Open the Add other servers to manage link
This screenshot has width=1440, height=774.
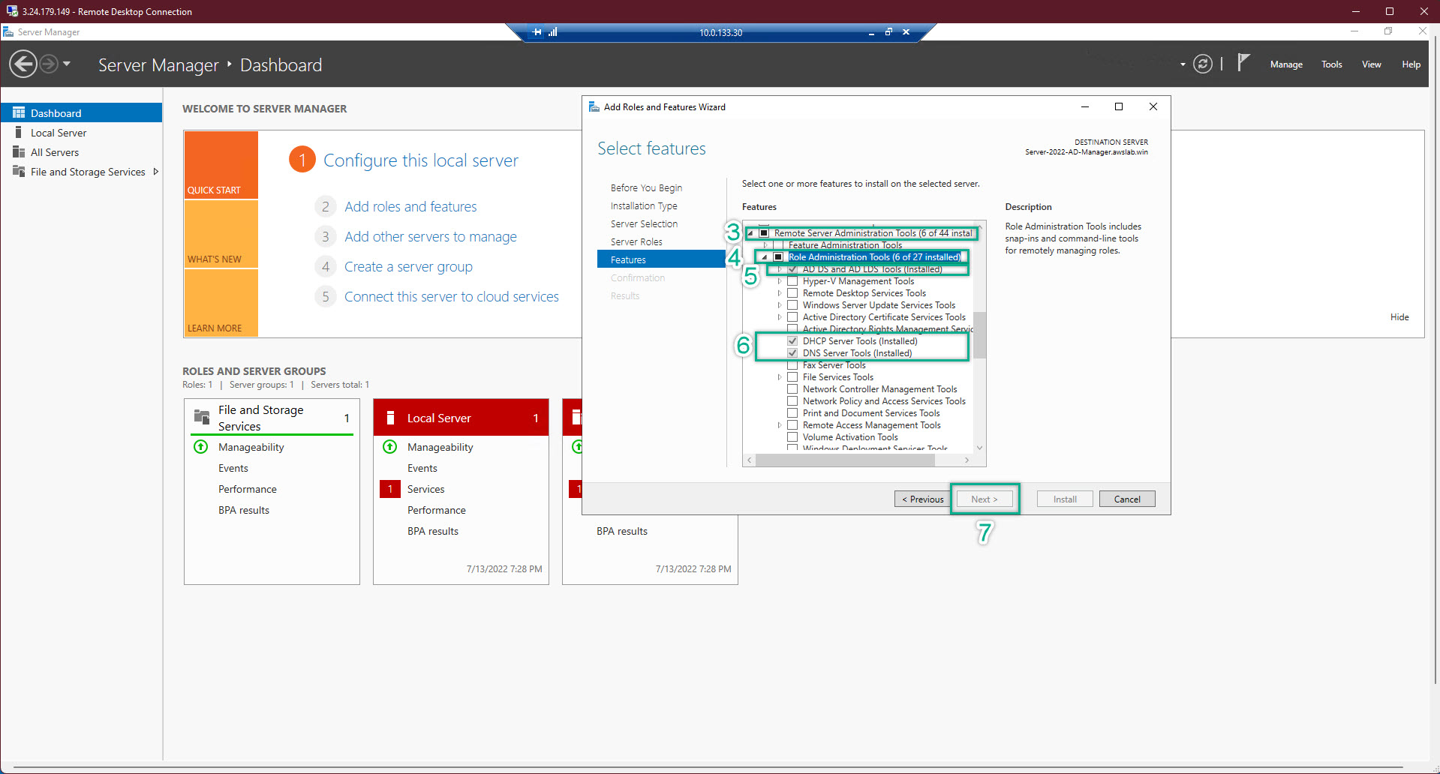coord(431,236)
